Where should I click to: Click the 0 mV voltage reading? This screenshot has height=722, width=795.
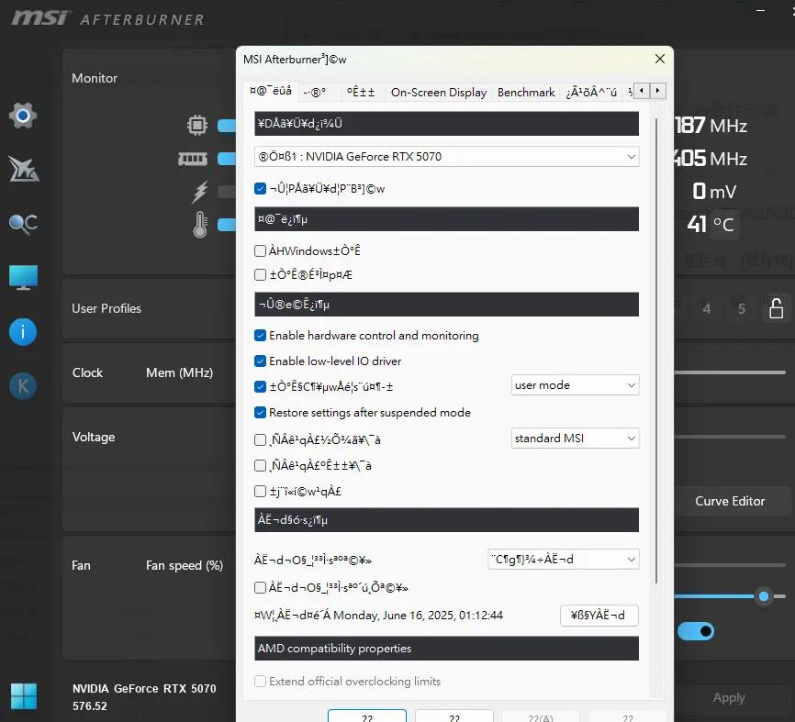(714, 192)
